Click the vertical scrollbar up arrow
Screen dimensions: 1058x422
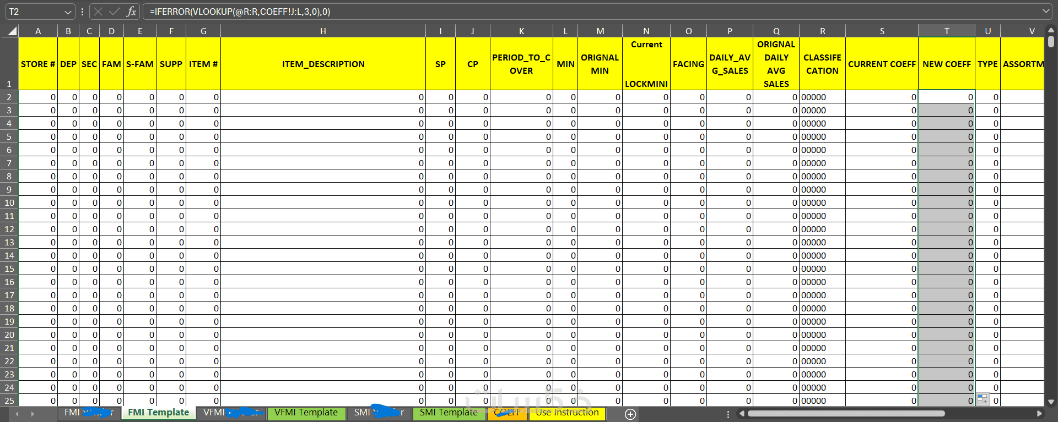pos(1051,31)
